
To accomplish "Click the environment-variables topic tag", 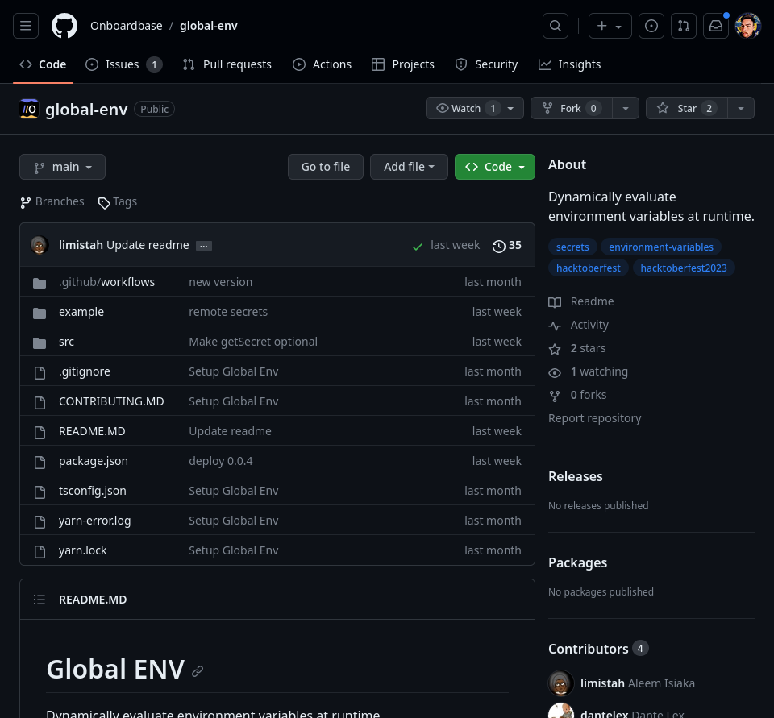I will tap(661, 247).
